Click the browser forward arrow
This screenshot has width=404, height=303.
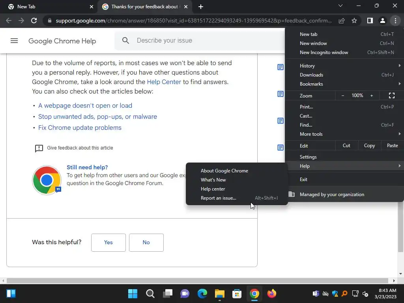click(x=21, y=21)
